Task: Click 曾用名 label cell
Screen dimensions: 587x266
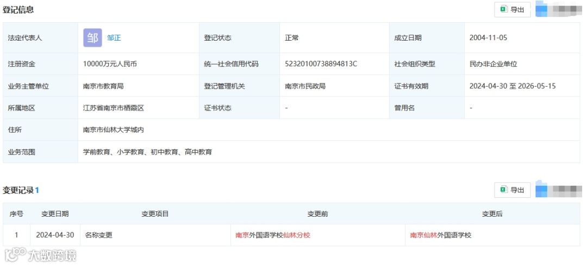Action: pos(427,108)
